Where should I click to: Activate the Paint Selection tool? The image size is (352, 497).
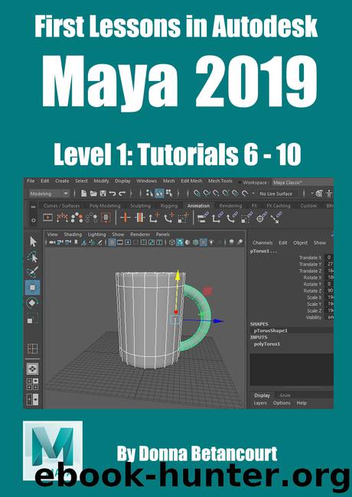32,272
